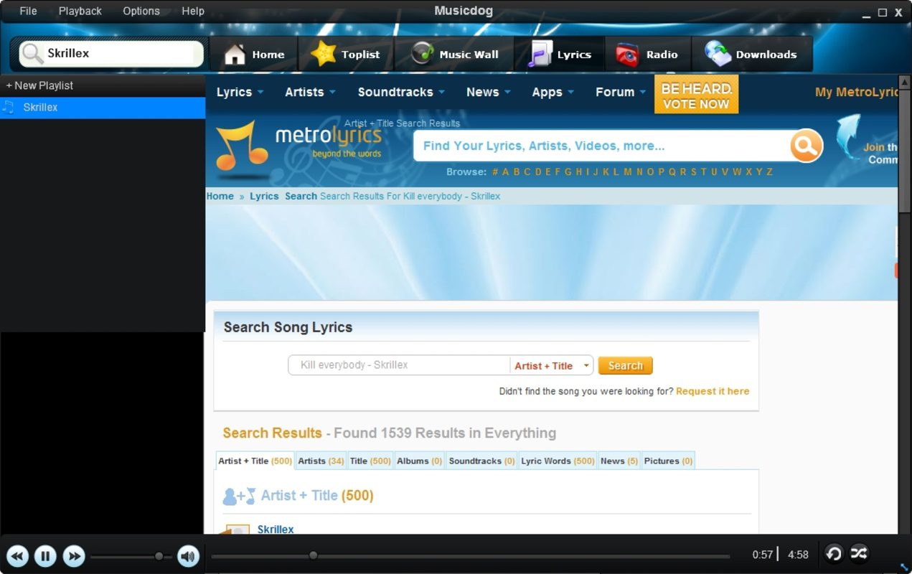Mute audio with the speaker icon
The height and width of the screenshot is (574, 912).
tap(188, 555)
